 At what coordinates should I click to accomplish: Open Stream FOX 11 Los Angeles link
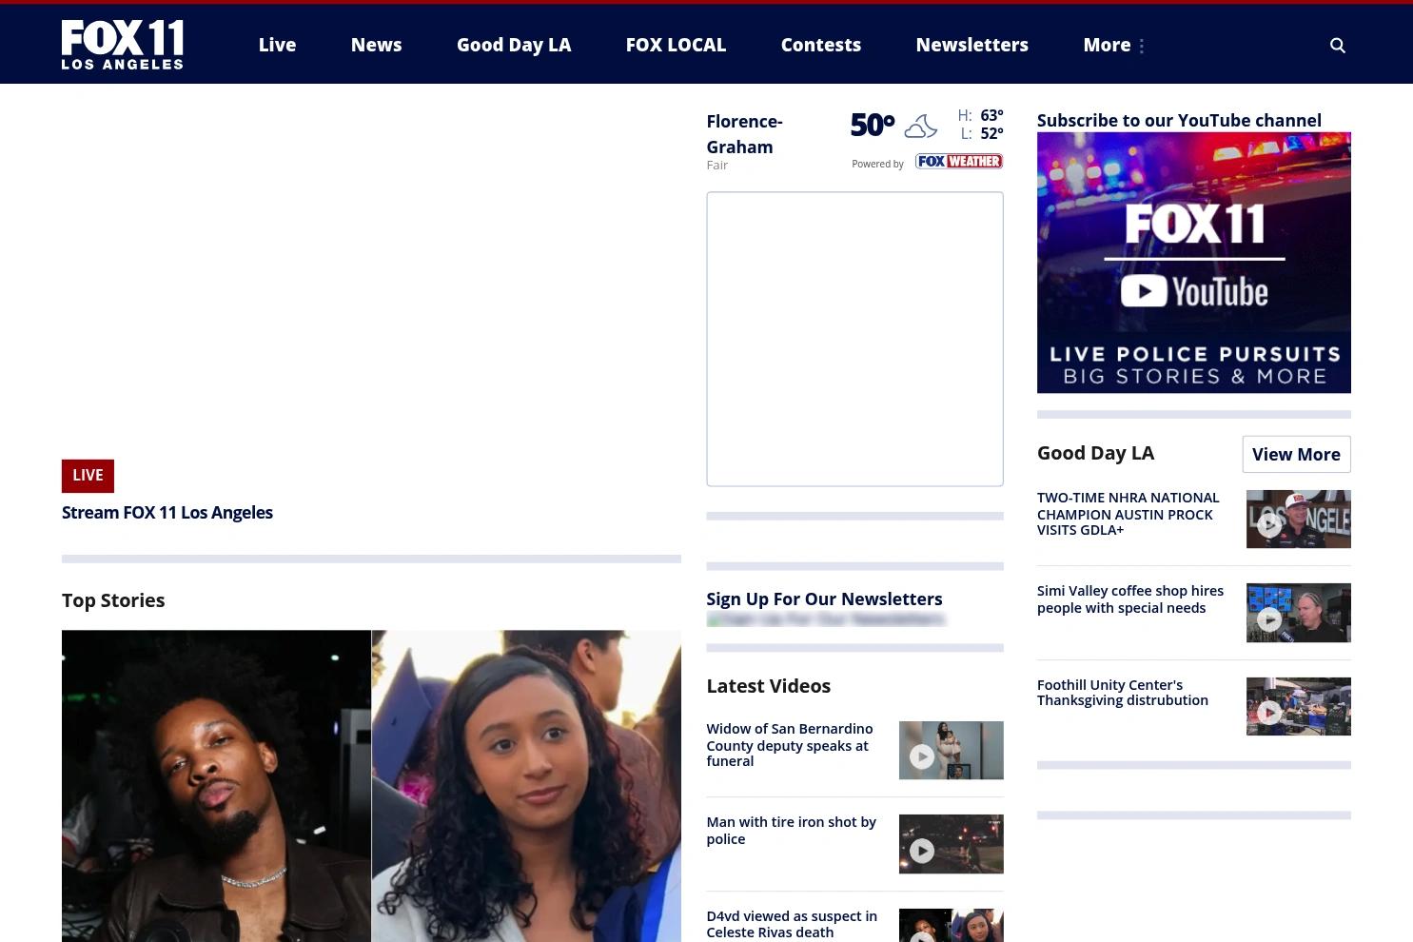click(x=167, y=513)
